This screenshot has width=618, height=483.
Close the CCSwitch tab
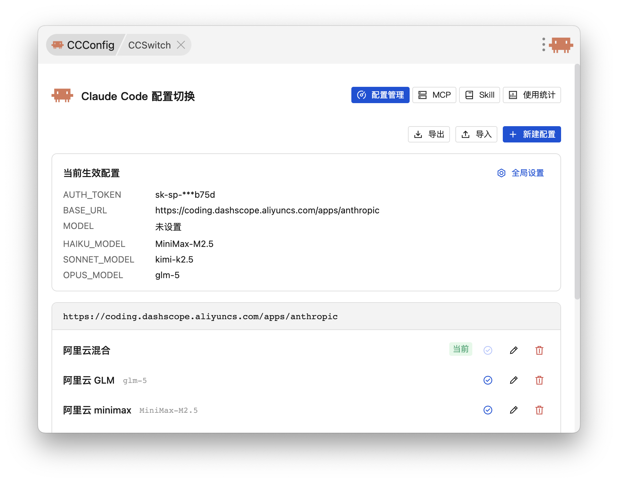(181, 45)
